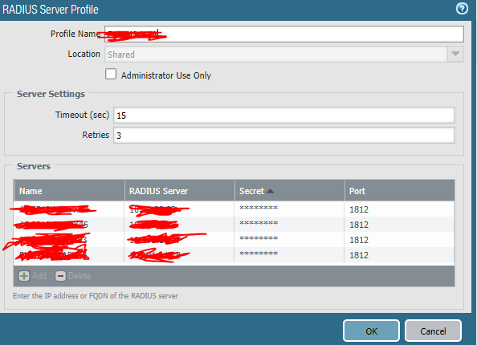477x345 pixels.
Task: Sort by the Port column header
Action: pos(400,191)
